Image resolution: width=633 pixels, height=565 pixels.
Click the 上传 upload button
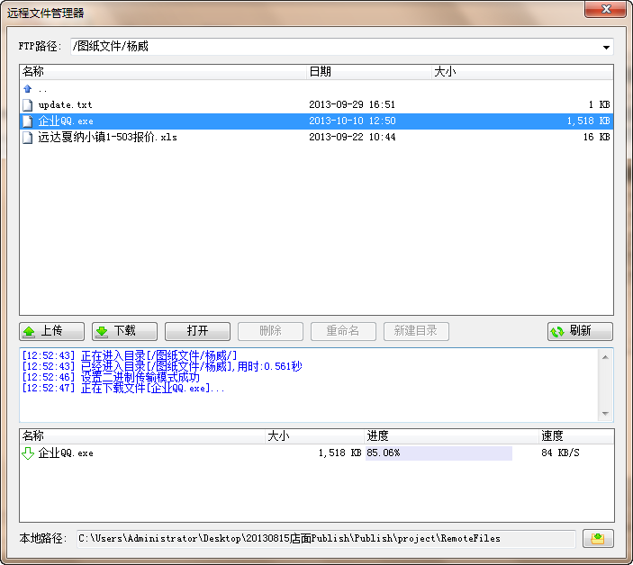[51, 331]
